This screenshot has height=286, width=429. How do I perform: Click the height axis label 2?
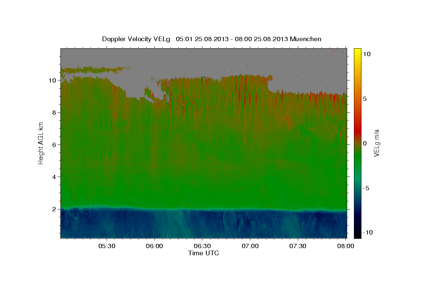(55, 209)
